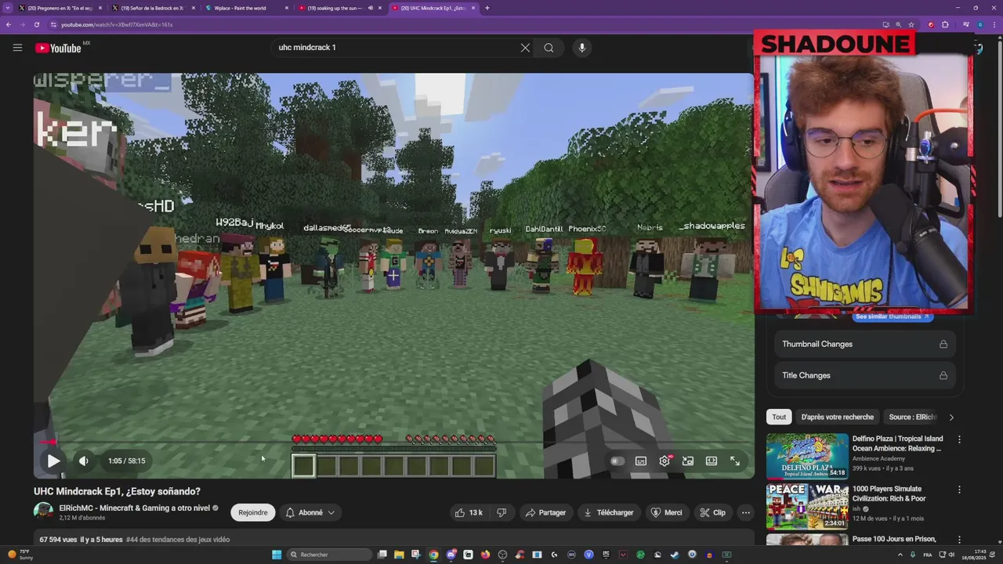Screen dimensions: 1003x564
Task: Expand the locked Title Changes section
Action: 864,375
